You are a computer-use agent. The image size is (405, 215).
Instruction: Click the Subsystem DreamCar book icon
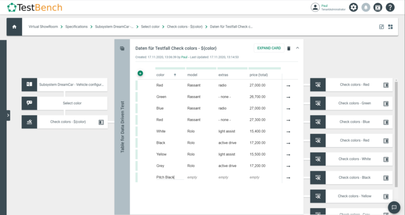pyautogui.click(x=29, y=84)
